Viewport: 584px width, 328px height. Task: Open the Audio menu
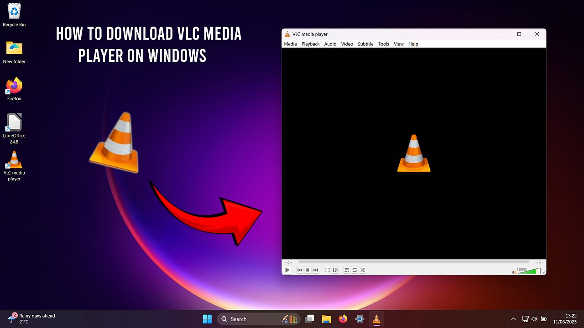(x=330, y=44)
